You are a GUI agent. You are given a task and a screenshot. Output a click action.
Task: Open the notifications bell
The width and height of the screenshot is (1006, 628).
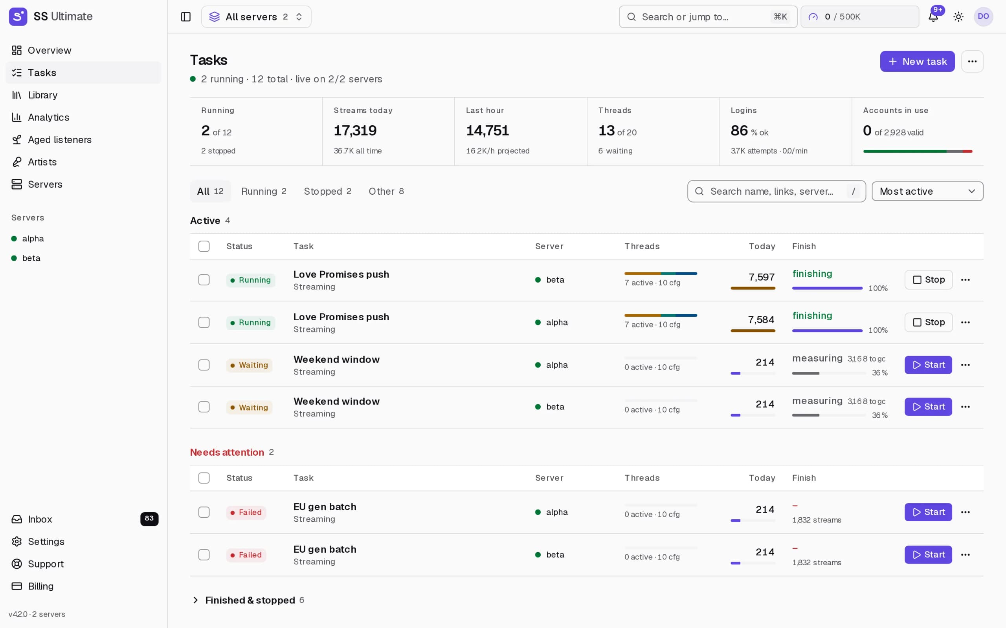pos(933,16)
